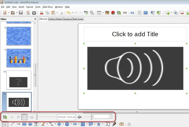Pick the Stars shape tool
189x127 pixels.
point(99,124)
